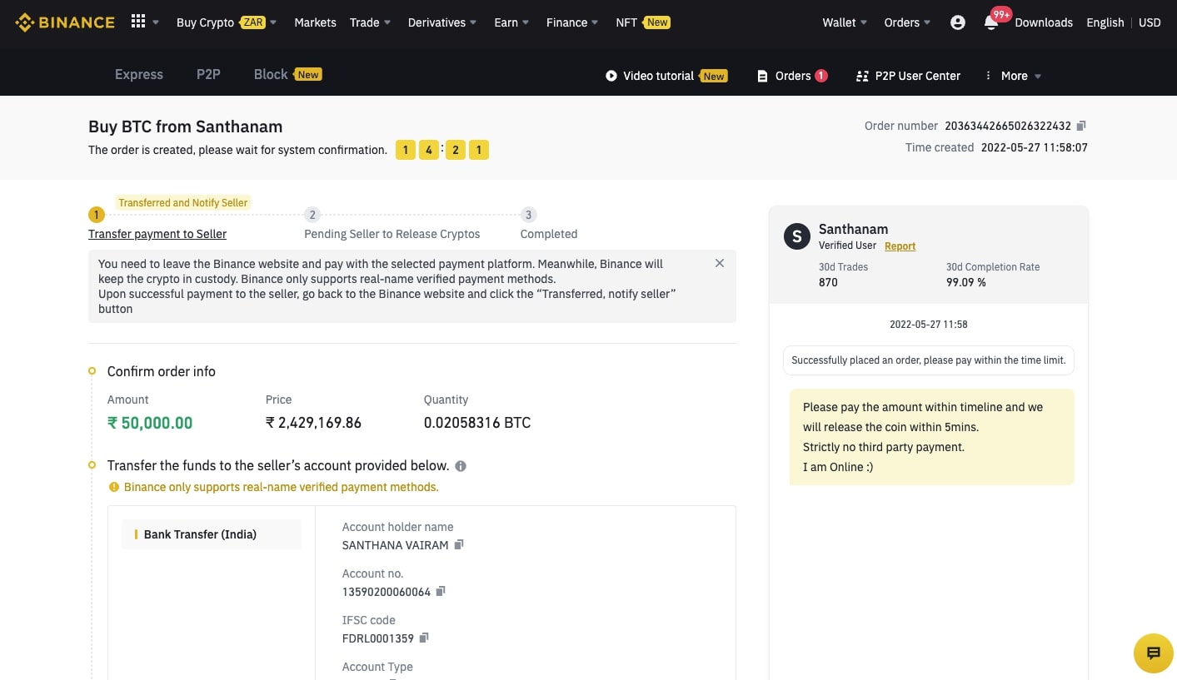
Task: Open Orders in the P2P bar
Action: coord(792,76)
